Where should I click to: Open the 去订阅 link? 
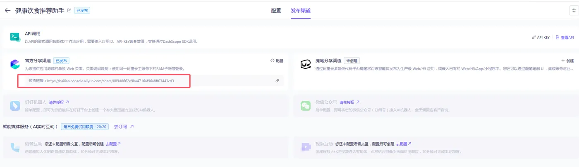124,127
